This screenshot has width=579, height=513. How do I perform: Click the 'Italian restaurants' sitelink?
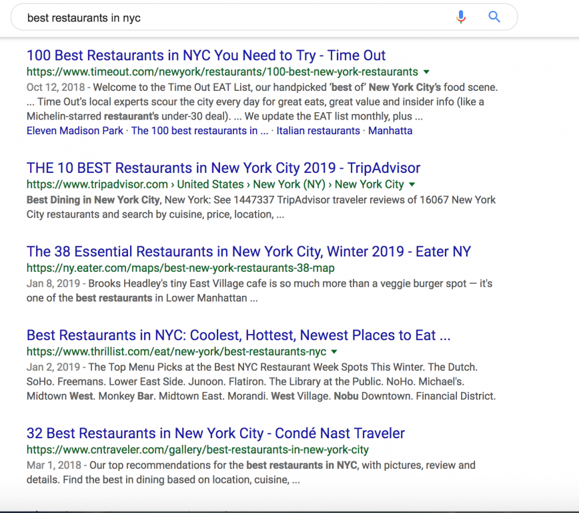pyautogui.click(x=318, y=130)
